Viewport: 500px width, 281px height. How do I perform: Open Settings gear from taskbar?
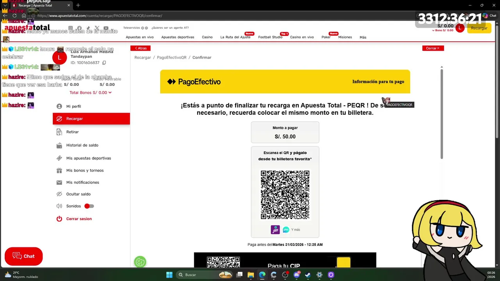point(320,275)
